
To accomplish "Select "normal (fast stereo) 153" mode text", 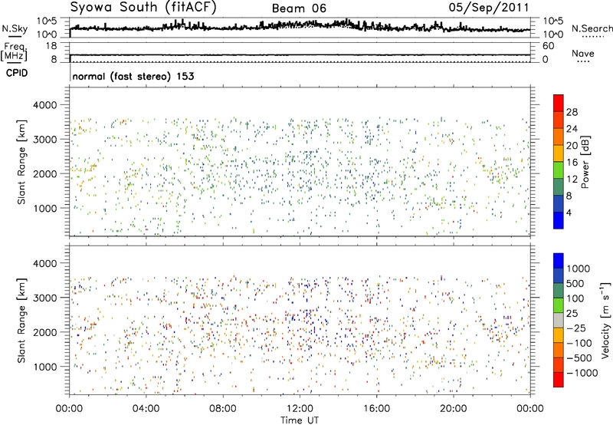I will click(x=133, y=76).
